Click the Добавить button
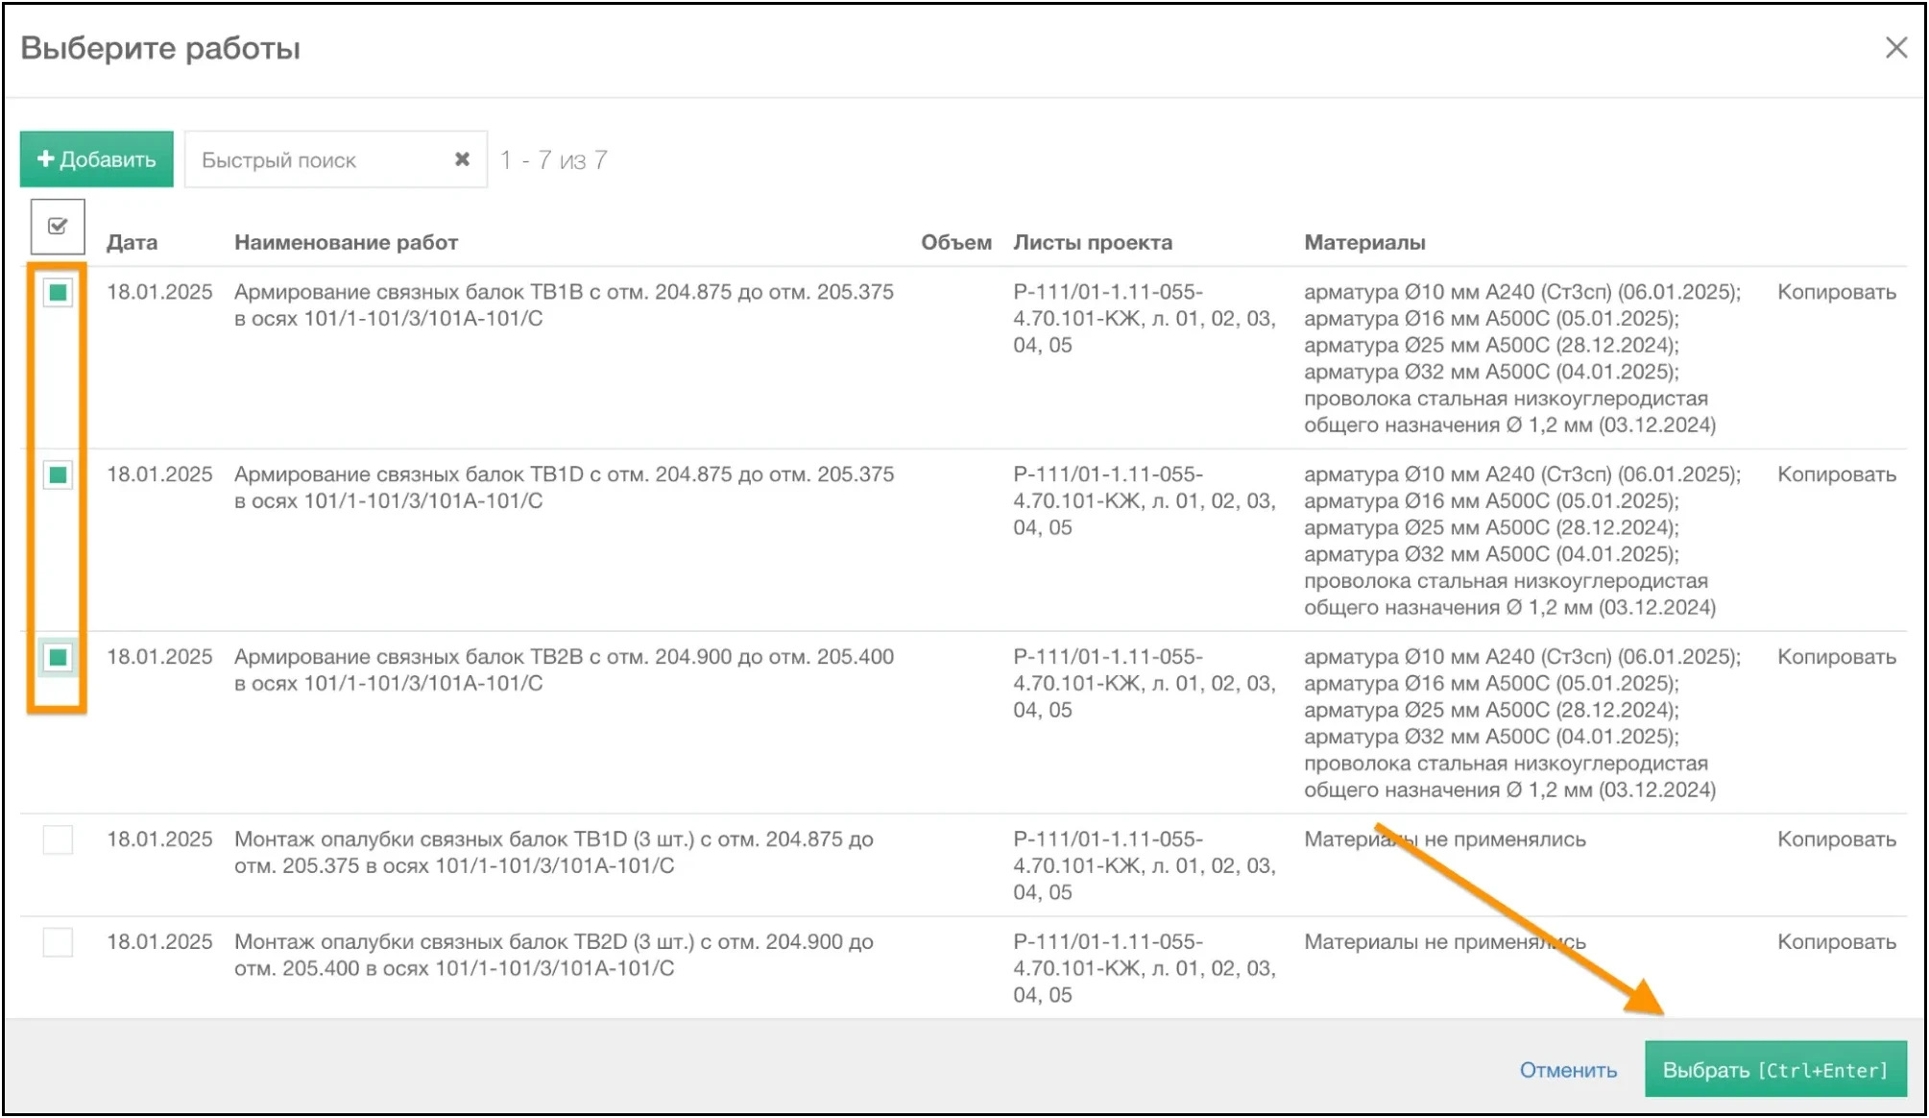This screenshot has height=1118, width=1929. 97,159
